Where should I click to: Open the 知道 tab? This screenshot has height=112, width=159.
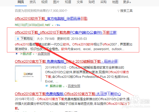coord(68,2)
